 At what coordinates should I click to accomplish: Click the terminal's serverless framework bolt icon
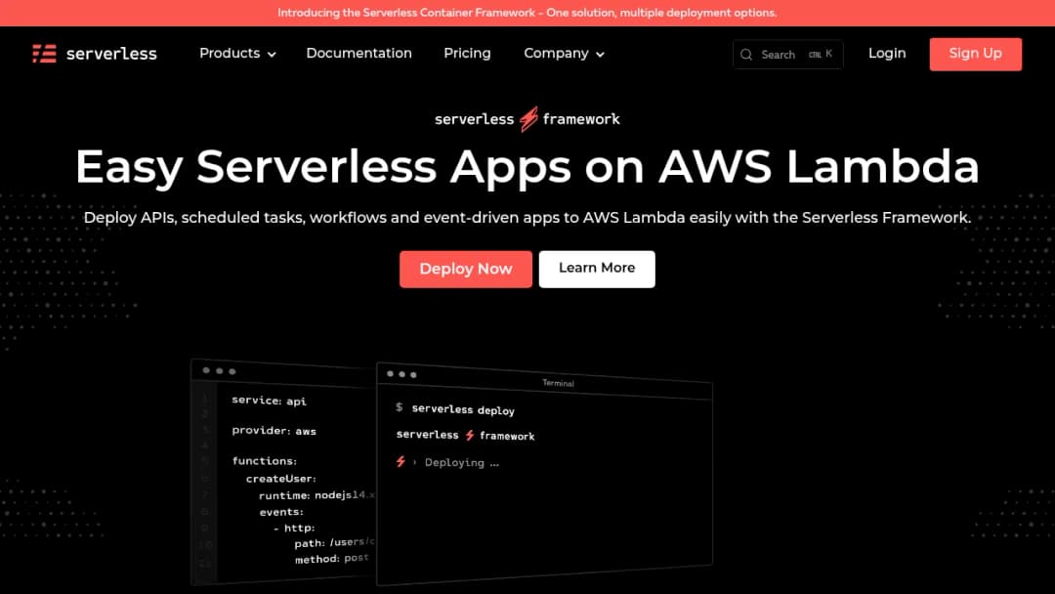(x=470, y=435)
